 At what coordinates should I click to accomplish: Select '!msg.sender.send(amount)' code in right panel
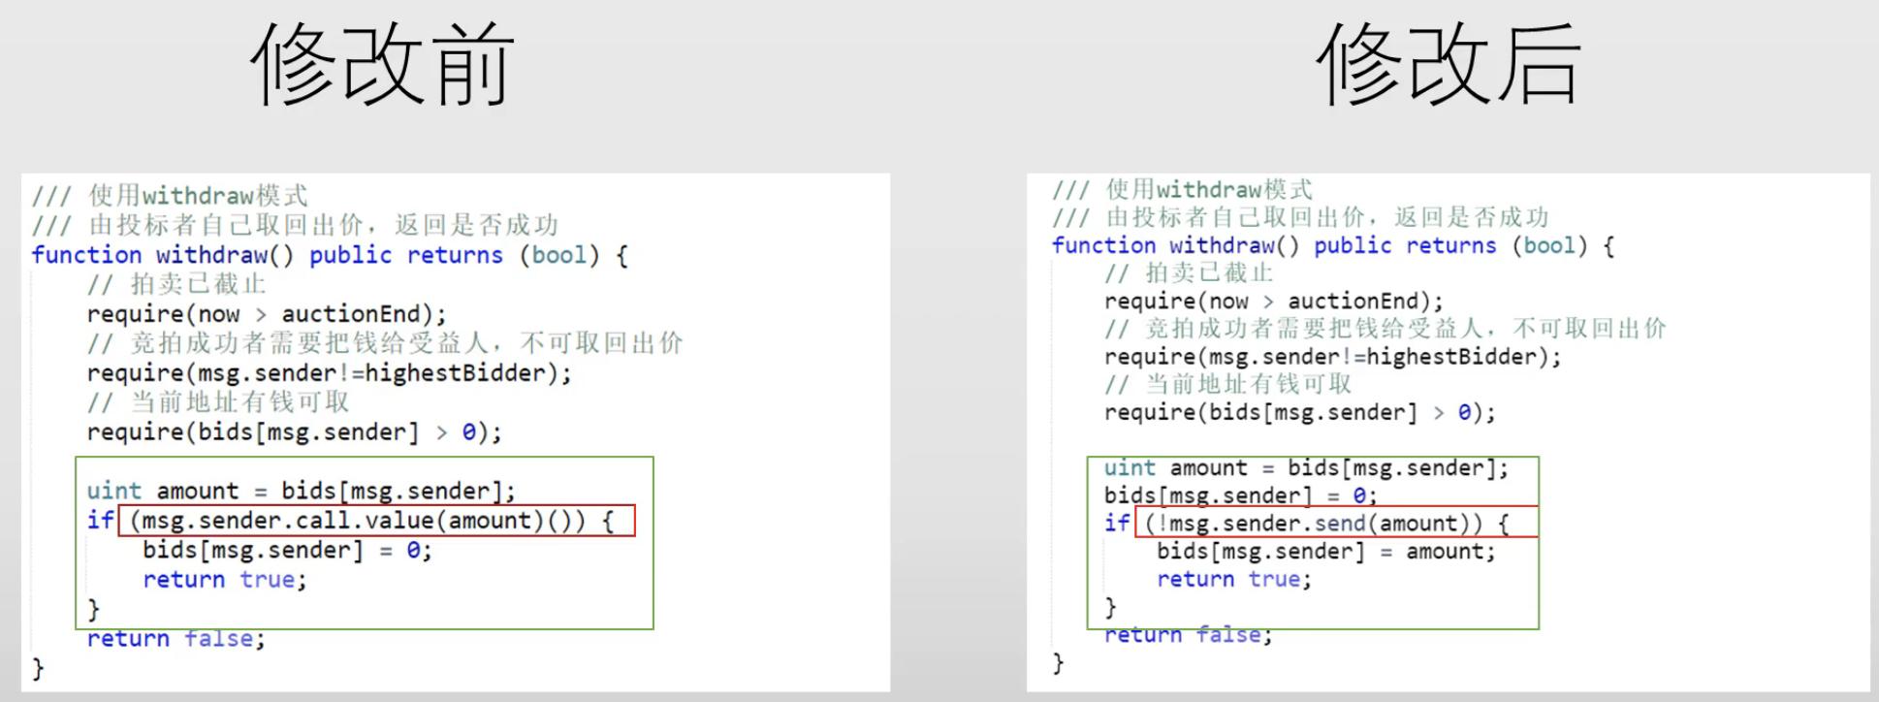pyautogui.click(x=1314, y=524)
